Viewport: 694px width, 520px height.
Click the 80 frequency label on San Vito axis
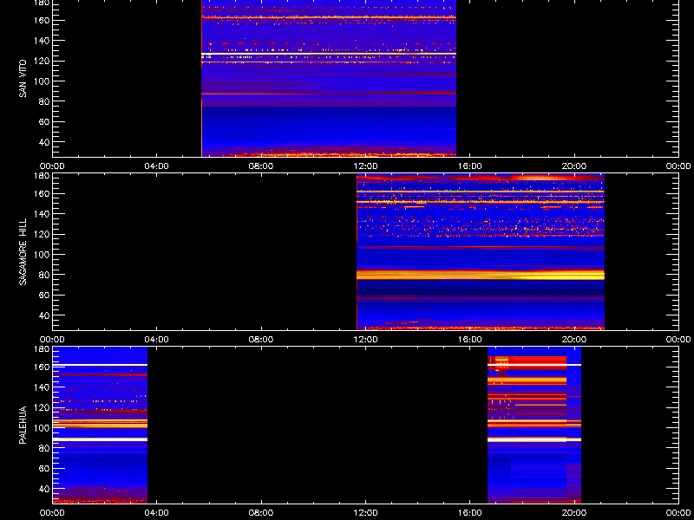[44, 101]
